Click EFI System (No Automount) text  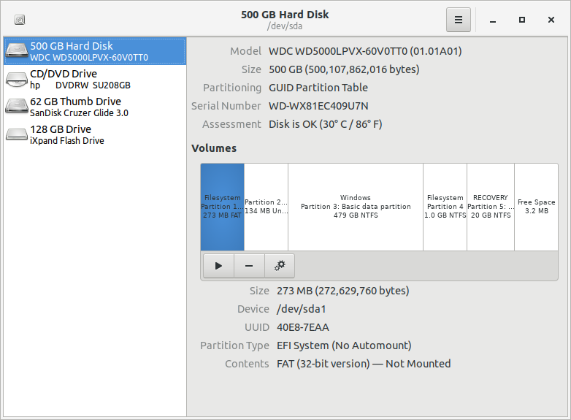344,345
